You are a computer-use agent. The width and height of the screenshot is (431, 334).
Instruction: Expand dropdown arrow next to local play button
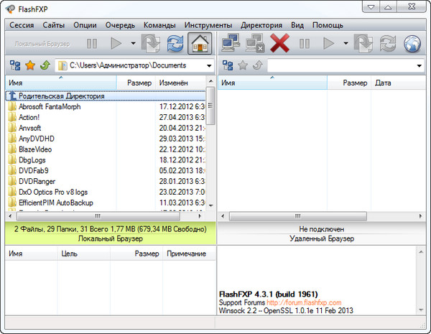click(x=134, y=44)
